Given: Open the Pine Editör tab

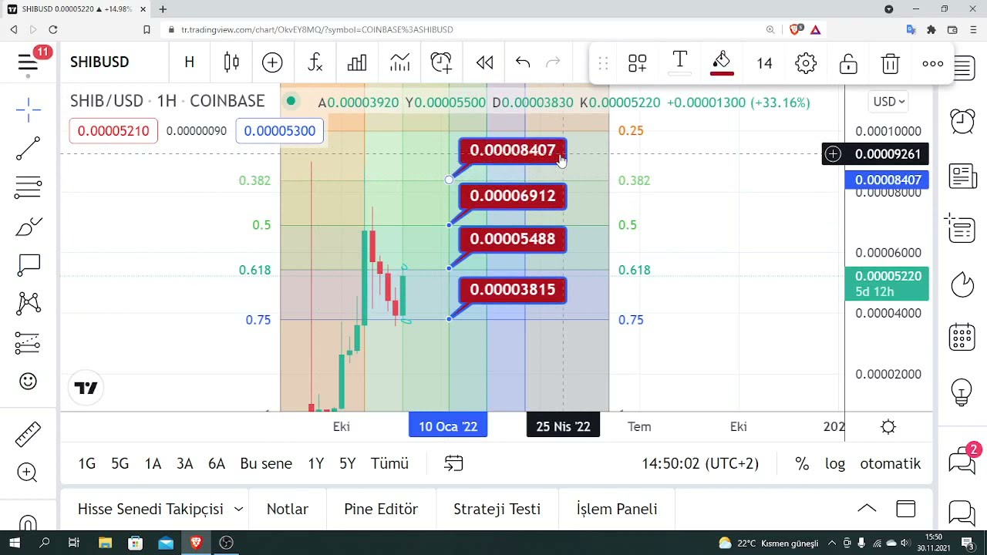Looking at the screenshot, I should [381, 509].
